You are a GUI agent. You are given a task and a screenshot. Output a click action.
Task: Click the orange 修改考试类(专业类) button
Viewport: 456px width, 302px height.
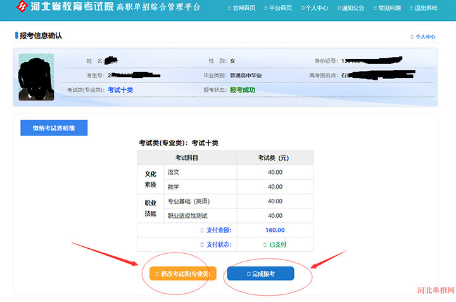(182, 274)
